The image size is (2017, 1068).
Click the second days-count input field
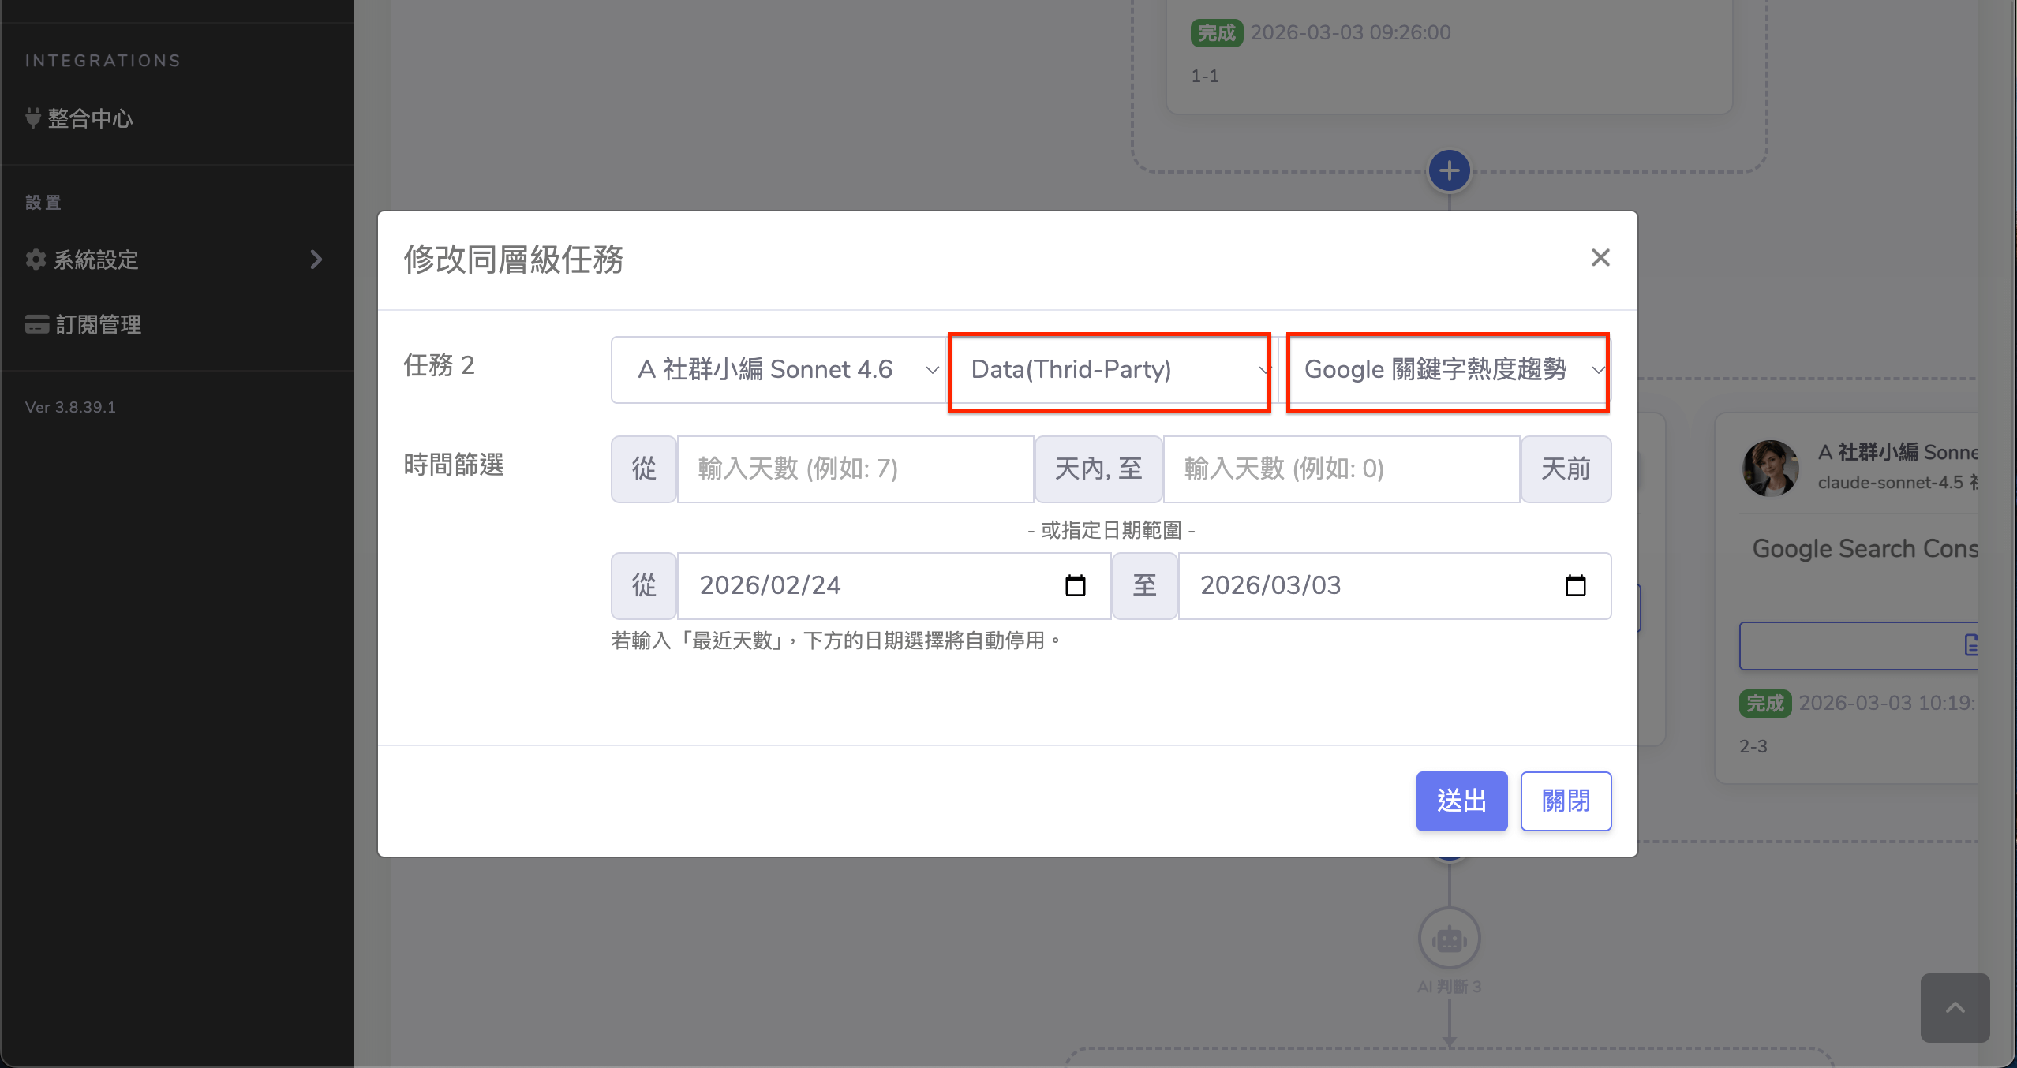point(1341,469)
